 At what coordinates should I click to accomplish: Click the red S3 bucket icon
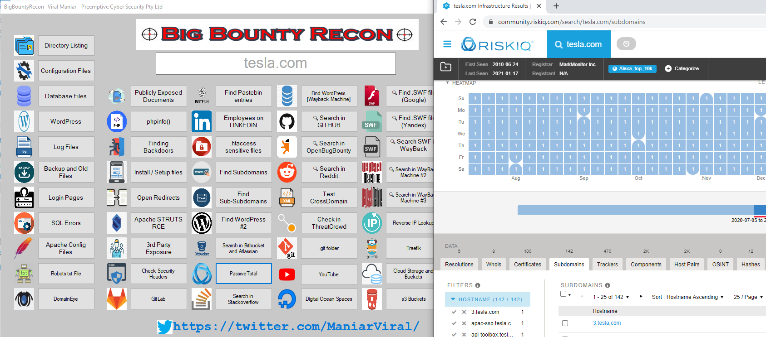372,299
